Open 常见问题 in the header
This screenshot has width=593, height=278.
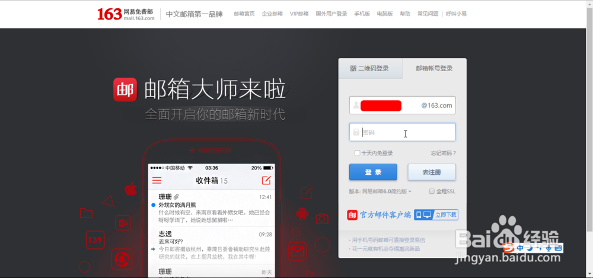[x=428, y=14]
